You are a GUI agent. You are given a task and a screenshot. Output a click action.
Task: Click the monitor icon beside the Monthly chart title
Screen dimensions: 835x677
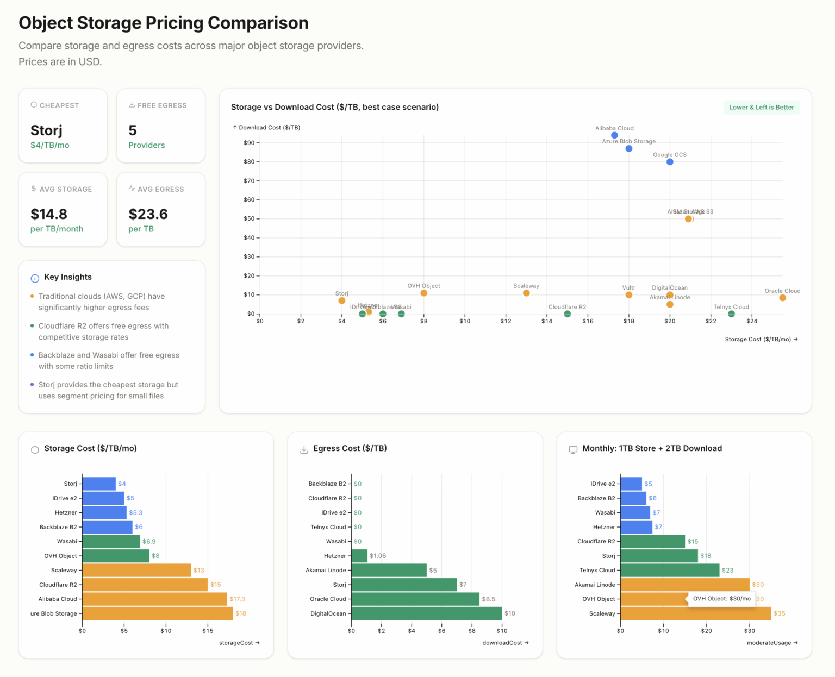coord(573,449)
